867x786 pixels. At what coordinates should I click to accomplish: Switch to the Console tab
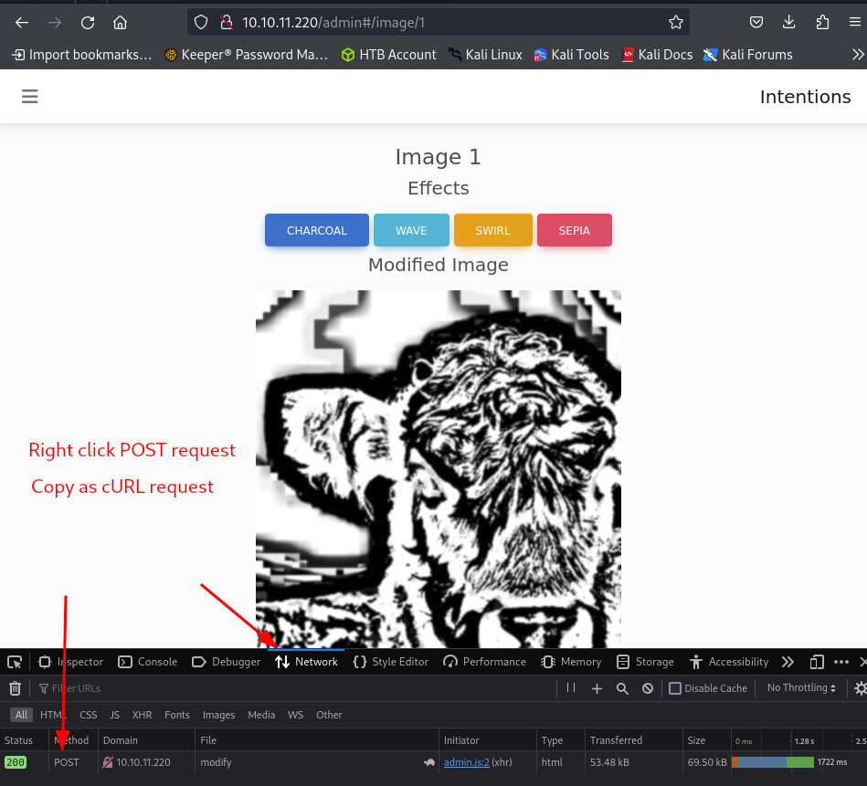[148, 662]
